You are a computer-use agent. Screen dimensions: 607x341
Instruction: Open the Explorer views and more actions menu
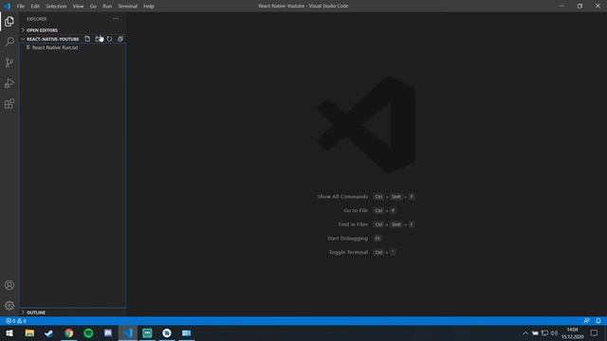[116, 19]
